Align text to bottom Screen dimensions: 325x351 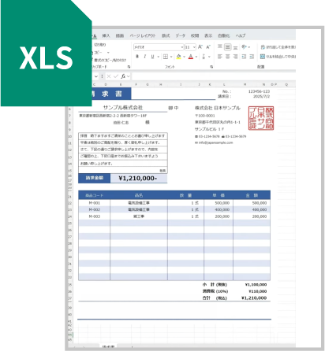[235, 47]
